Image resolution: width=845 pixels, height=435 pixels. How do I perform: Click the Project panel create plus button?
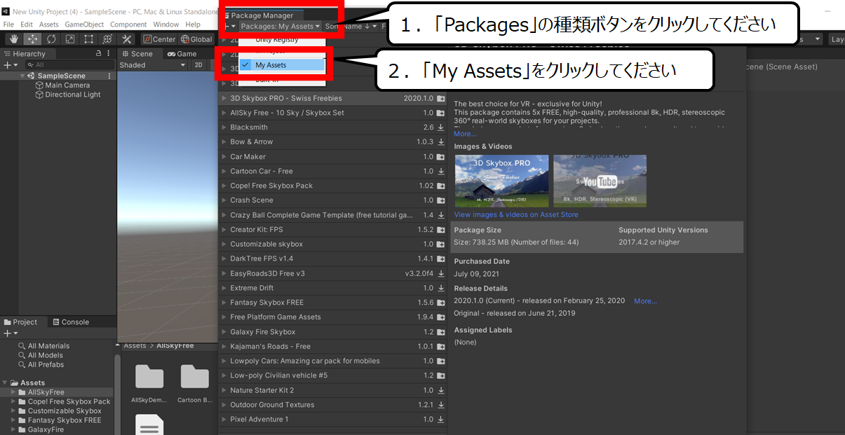pyautogui.click(x=9, y=333)
